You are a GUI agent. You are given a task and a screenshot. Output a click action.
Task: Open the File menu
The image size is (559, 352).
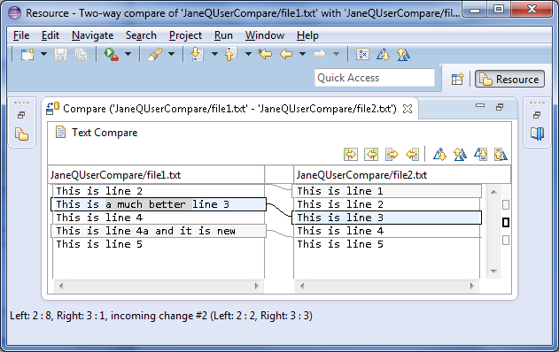point(21,35)
